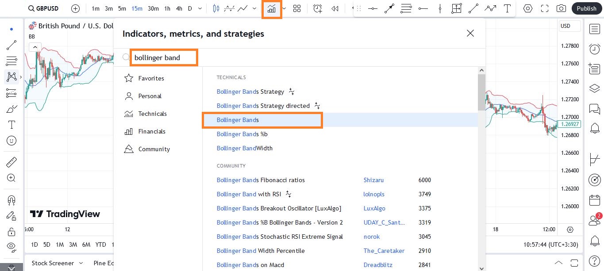Open GBPUSD symbol search
This screenshot has width=604, height=271.
43,8
